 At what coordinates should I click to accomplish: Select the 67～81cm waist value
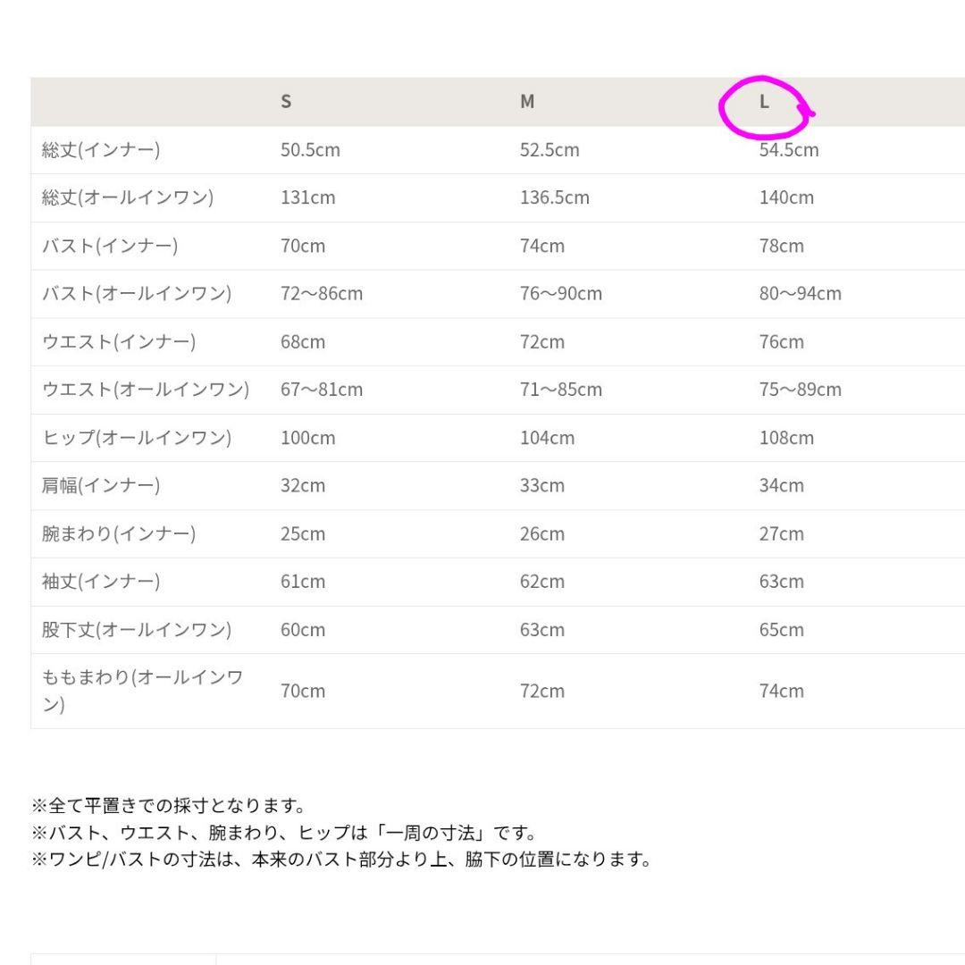322,390
